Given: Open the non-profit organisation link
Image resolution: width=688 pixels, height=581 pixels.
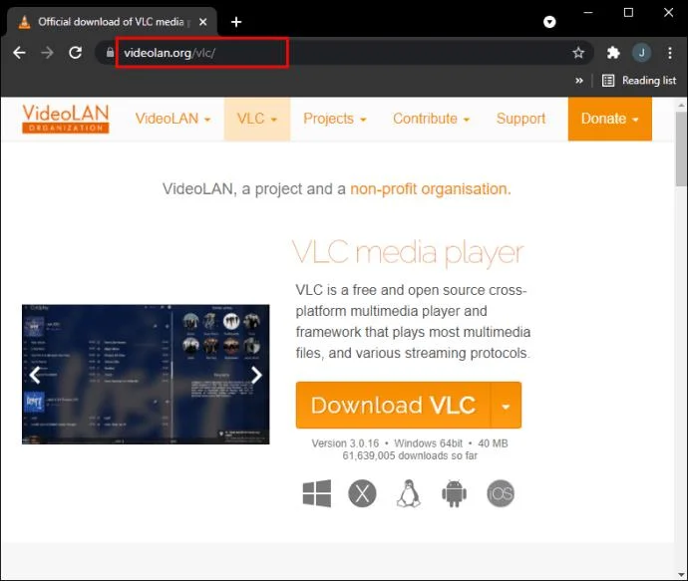Looking at the screenshot, I should coord(430,189).
